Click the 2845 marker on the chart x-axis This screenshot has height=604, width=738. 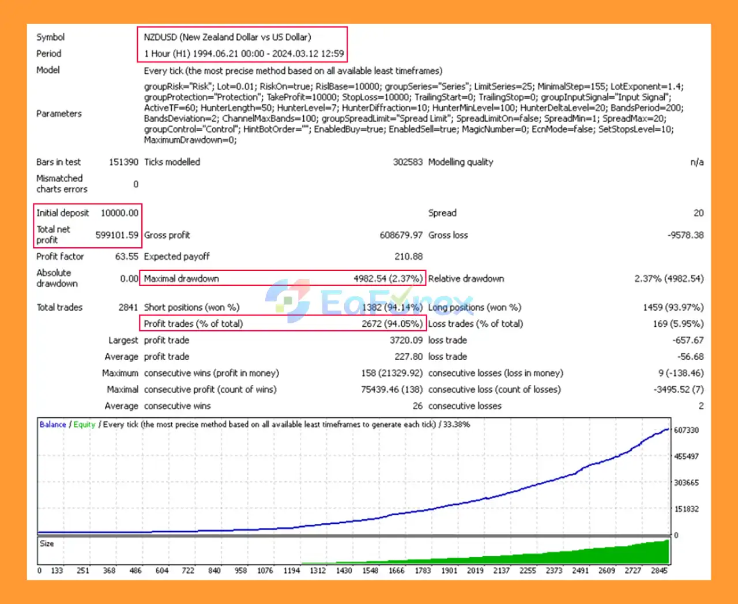tap(659, 571)
